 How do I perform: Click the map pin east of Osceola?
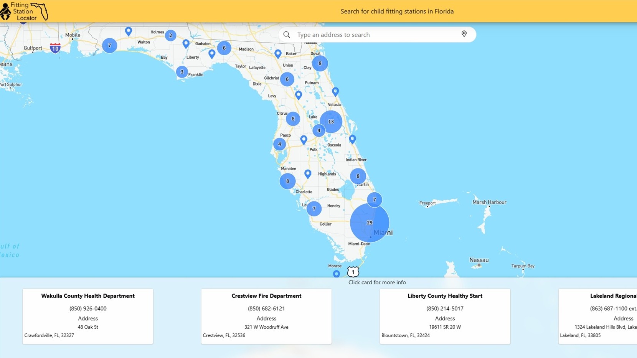(352, 139)
